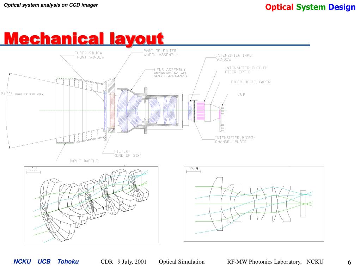The image size is (361, 271).
Task: Click the 'INTENSIFIER OUTPUT FIBER OPTIC' label
Action: [245, 70]
